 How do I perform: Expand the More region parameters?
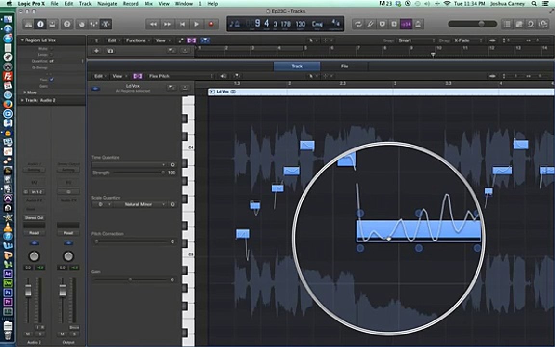25,92
